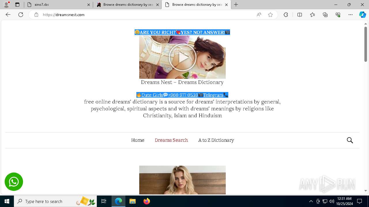
Task: Go back to the previous page
Action: pyautogui.click(x=8, y=15)
